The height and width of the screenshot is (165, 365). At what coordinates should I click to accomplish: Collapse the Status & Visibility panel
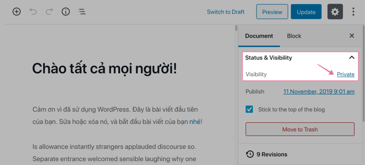[x=352, y=58]
